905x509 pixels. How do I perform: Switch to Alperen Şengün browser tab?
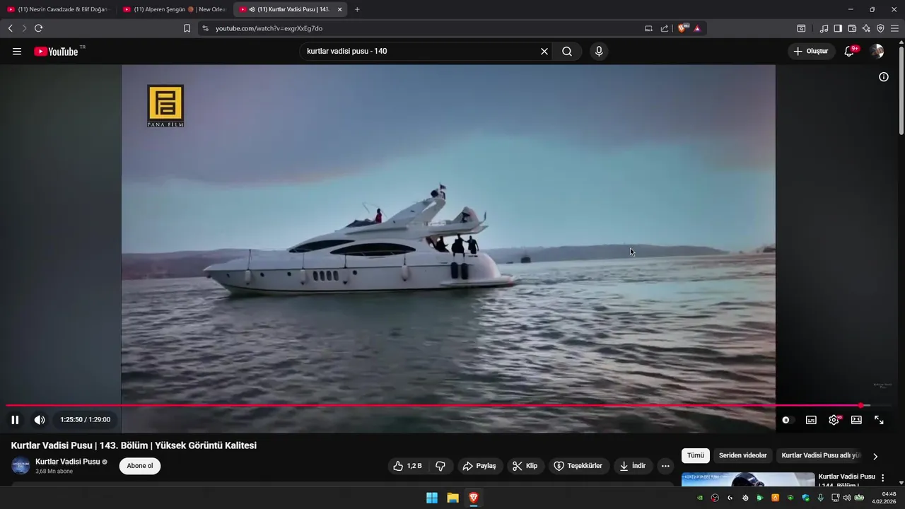pos(173,9)
